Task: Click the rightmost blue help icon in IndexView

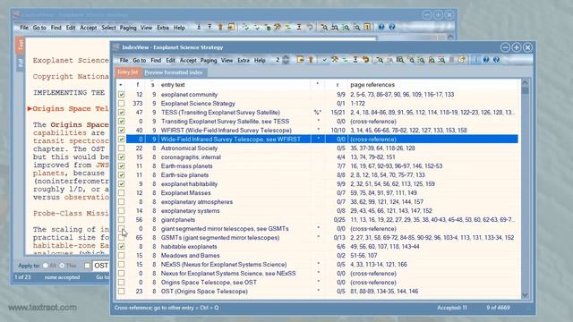Action: pyautogui.click(x=496, y=60)
